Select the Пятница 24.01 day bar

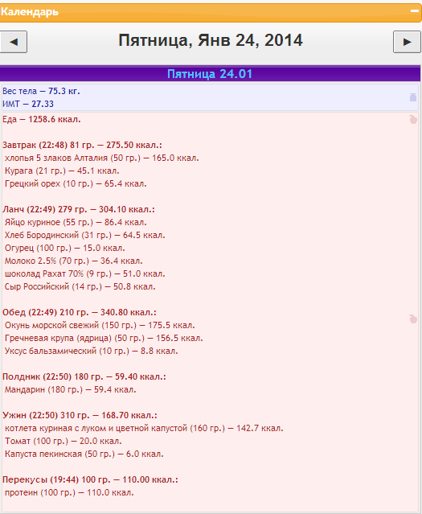(210, 74)
